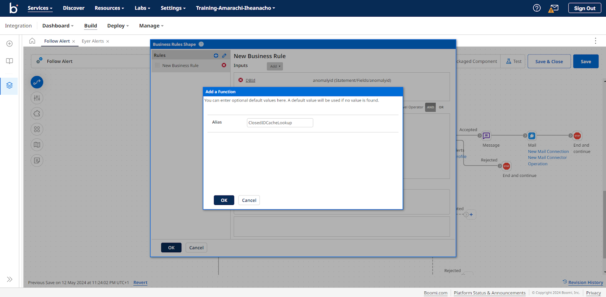This screenshot has height=297, width=606.
Task: Open the mail notifications icon
Action: pos(554,8)
